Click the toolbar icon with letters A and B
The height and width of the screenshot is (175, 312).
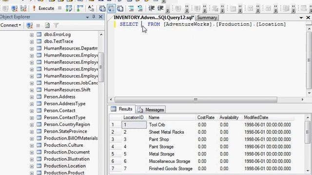coord(91,8)
